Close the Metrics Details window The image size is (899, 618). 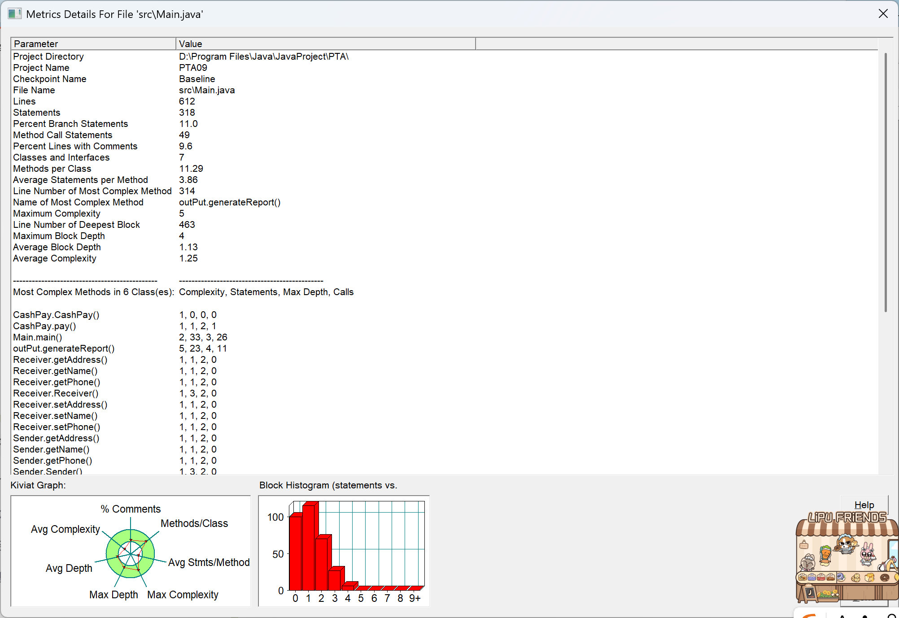click(x=883, y=14)
